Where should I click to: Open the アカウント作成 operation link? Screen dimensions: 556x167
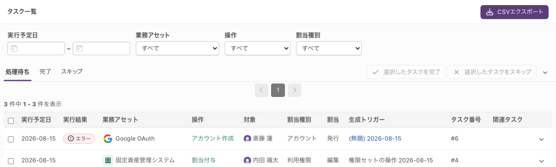[x=213, y=139]
